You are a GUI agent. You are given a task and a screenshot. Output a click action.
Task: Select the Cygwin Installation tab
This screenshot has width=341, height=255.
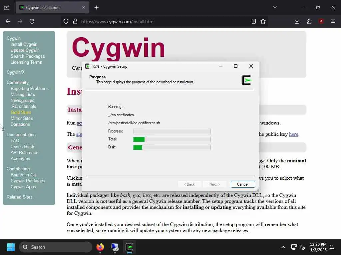pos(52,7)
